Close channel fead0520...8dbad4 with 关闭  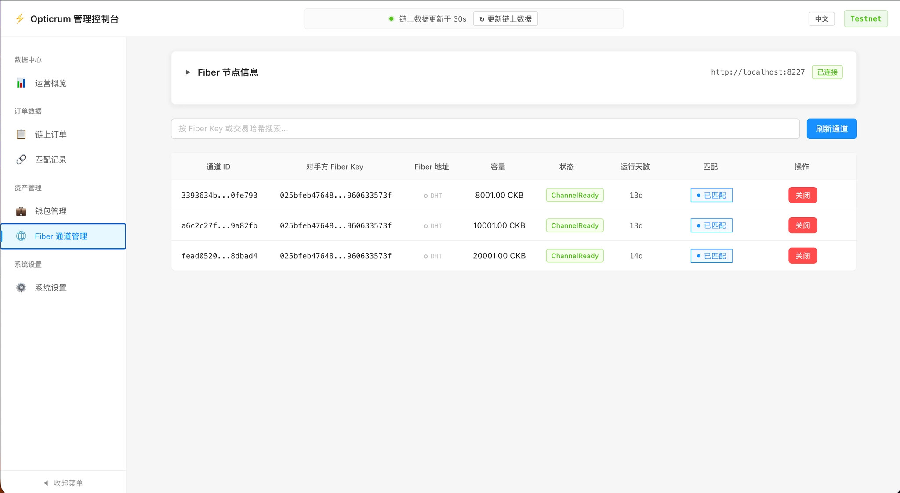[x=802, y=256]
